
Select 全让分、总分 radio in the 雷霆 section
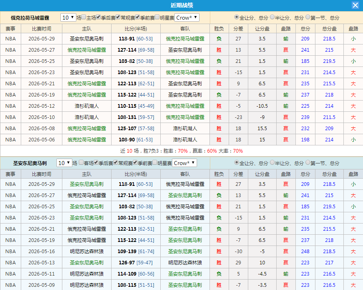pyautogui.click(x=236, y=17)
